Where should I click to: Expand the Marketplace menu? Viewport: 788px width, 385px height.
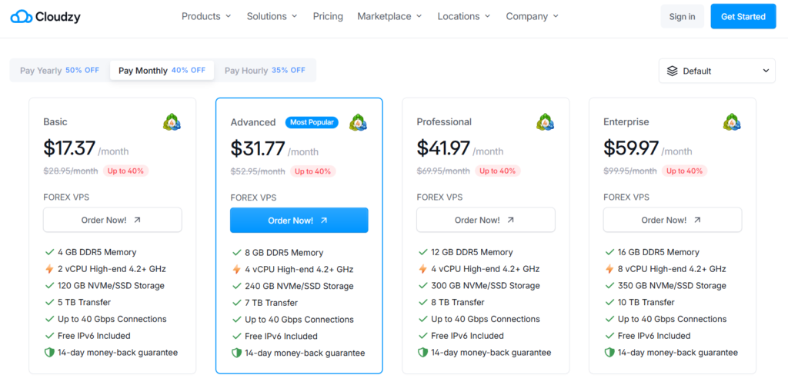389,16
